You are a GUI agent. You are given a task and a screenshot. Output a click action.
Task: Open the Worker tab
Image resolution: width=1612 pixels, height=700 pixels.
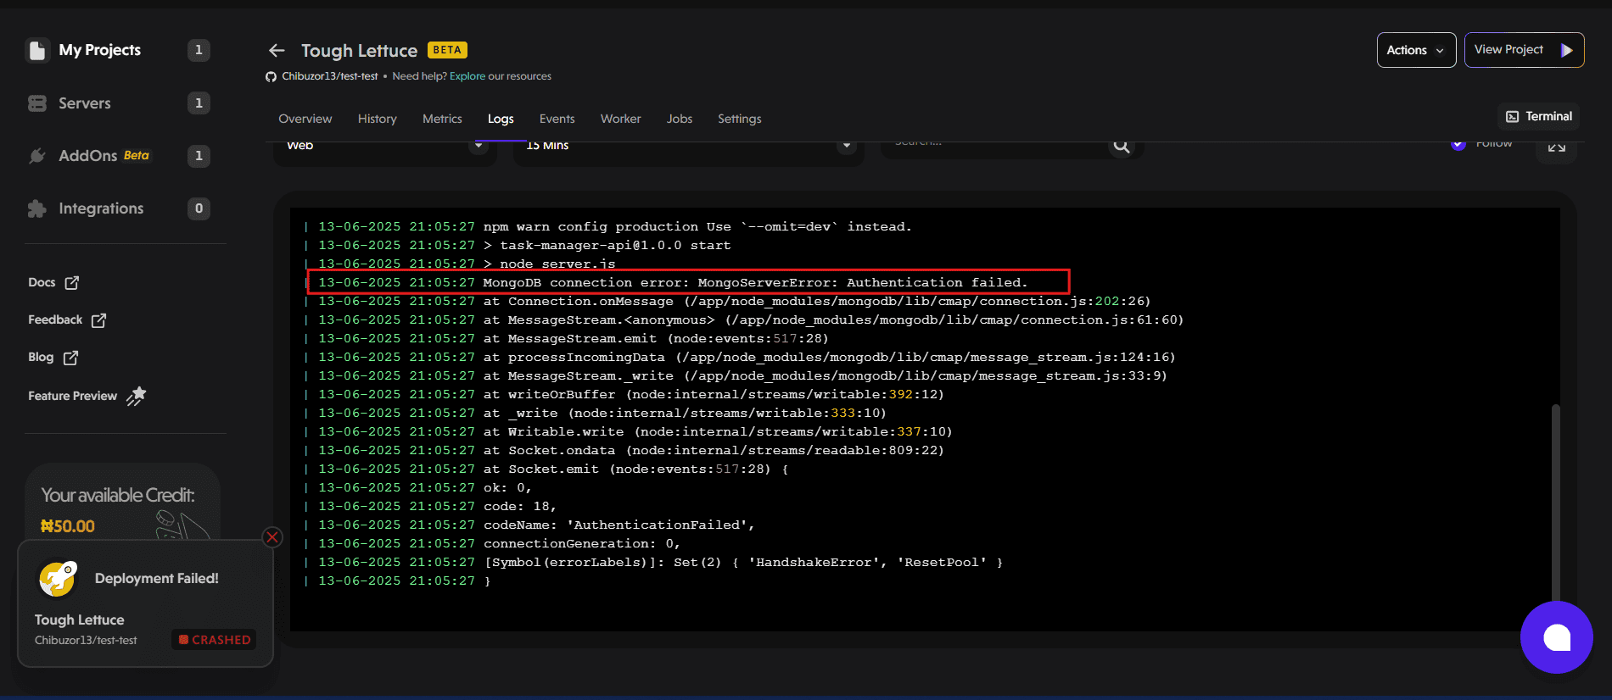620,119
